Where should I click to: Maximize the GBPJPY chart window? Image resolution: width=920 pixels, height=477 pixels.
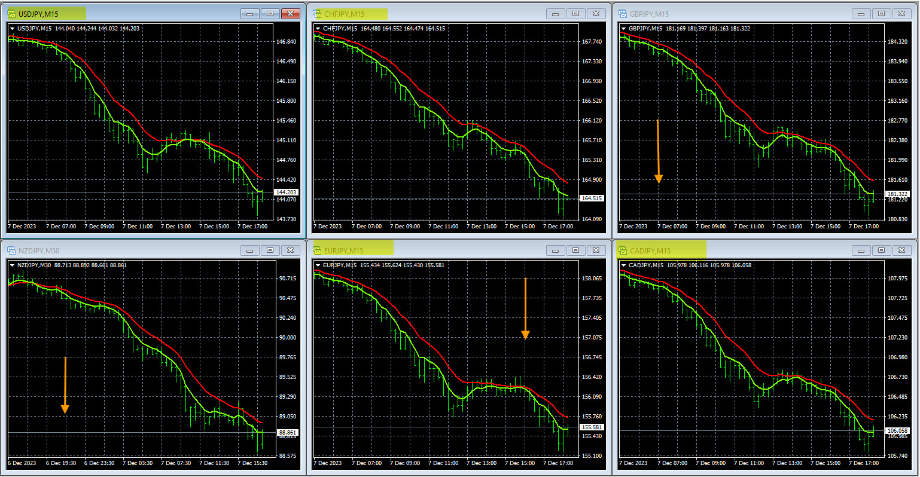(x=881, y=14)
